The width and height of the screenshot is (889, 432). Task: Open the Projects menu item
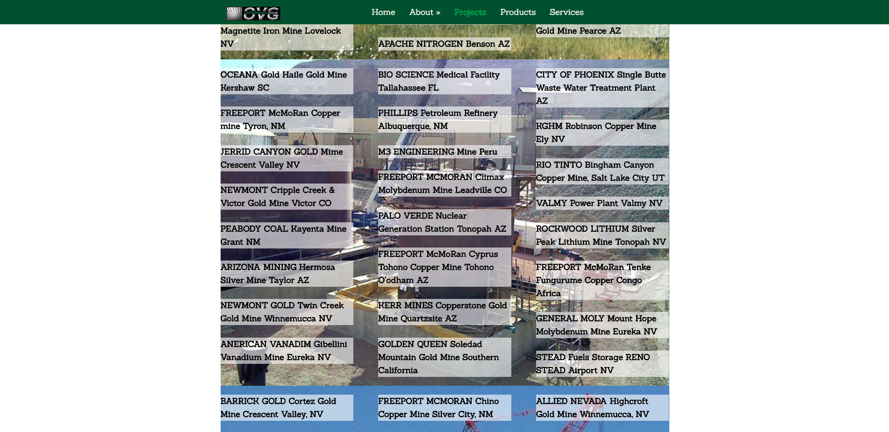point(470,12)
